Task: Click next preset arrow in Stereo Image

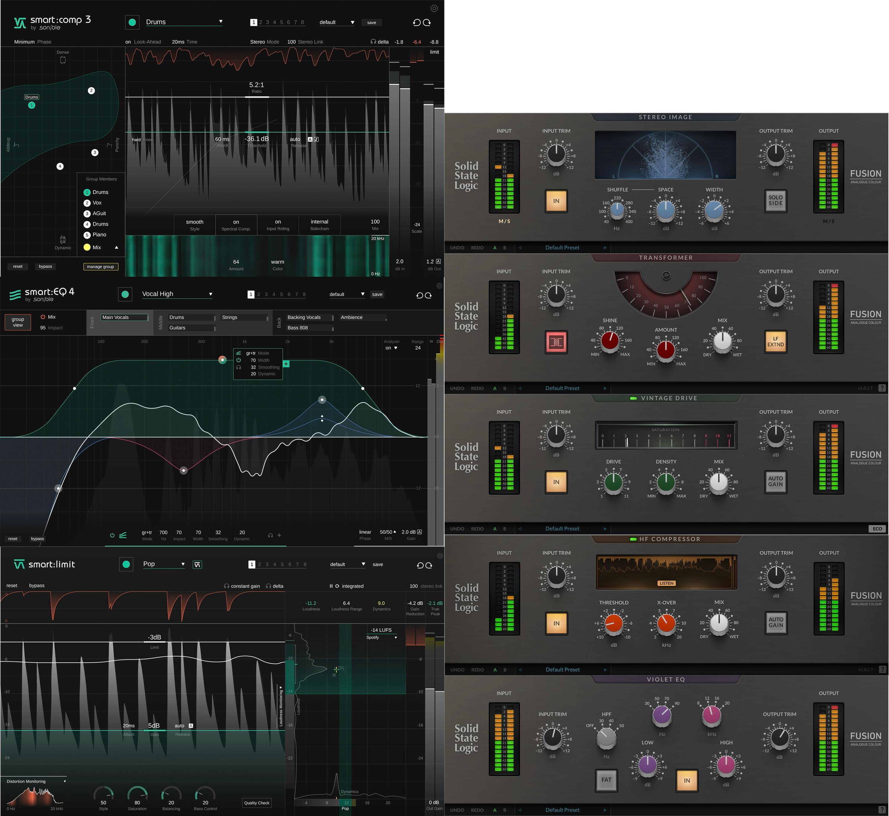Action: [x=605, y=248]
